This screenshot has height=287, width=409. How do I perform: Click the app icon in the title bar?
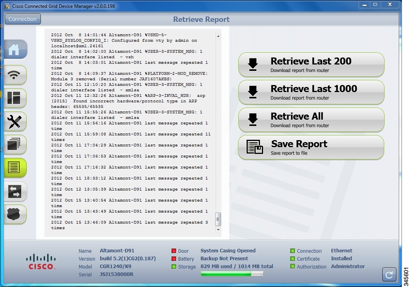point(7,6)
